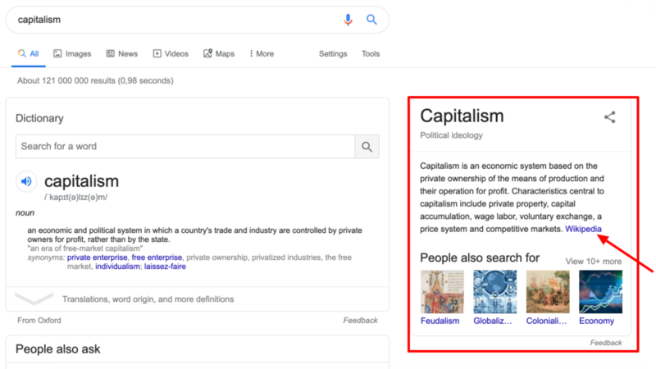The image size is (656, 369).
Task: Expand the More search options menu
Action: 262,54
